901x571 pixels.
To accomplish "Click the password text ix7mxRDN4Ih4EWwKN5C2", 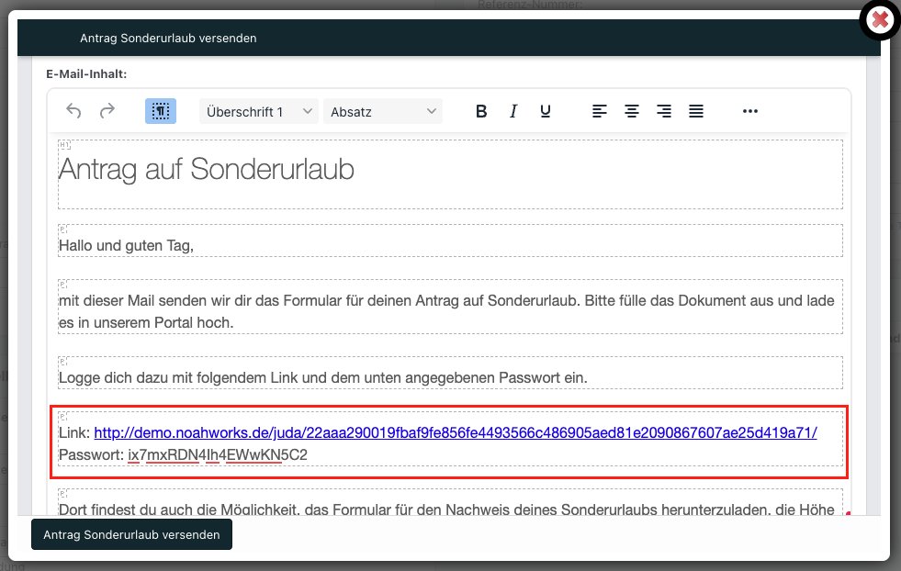I will 217,454.
